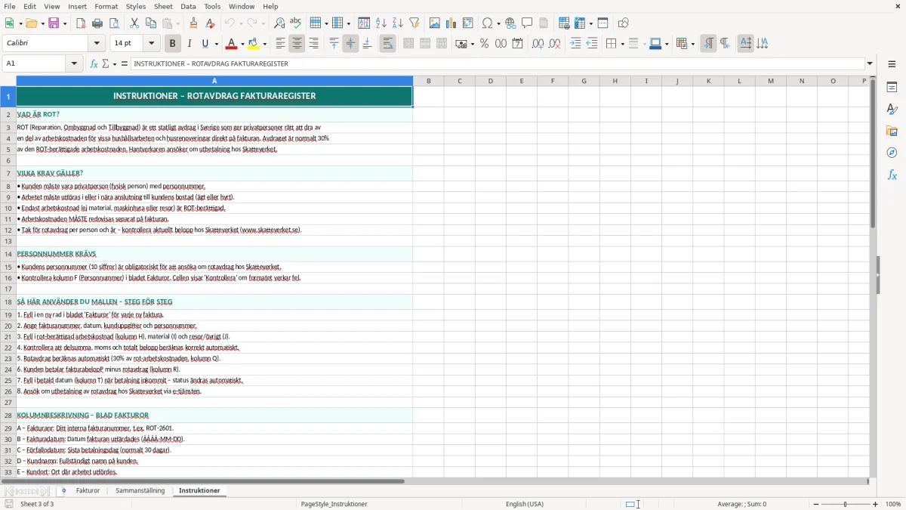
Task: Click the English (USA) language status
Action: 524,504
